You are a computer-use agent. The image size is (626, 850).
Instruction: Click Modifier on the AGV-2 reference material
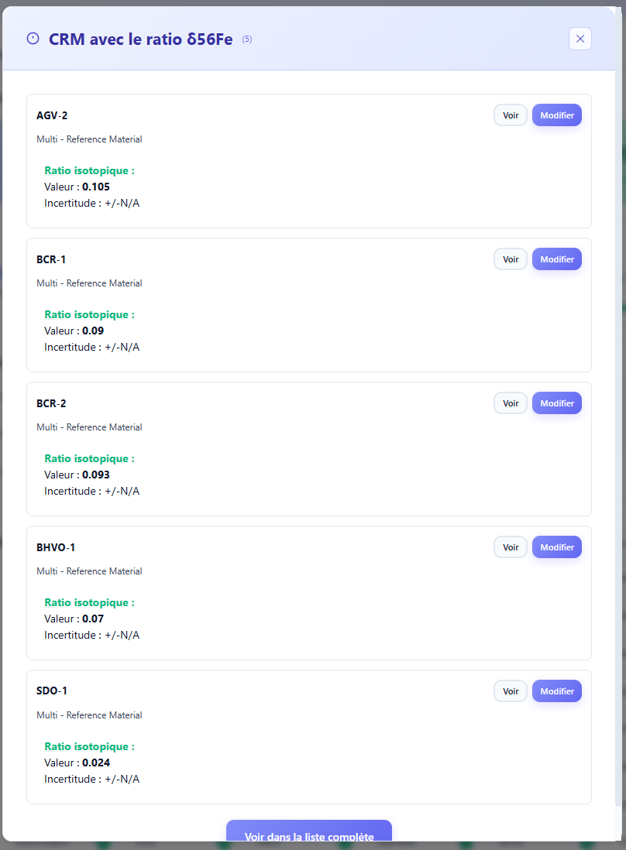(556, 115)
